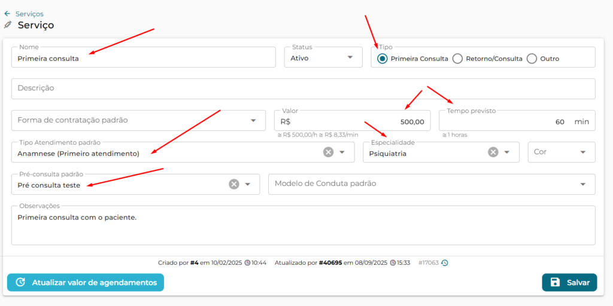Click the Descrição input field
This screenshot has height=306, width=613.
304,88
